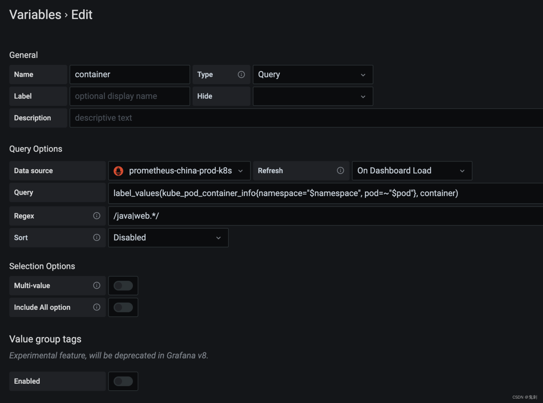Screen dimensions: 543x403
Task: Enable the Include All option toggle
Action: (x=123, y=307)
